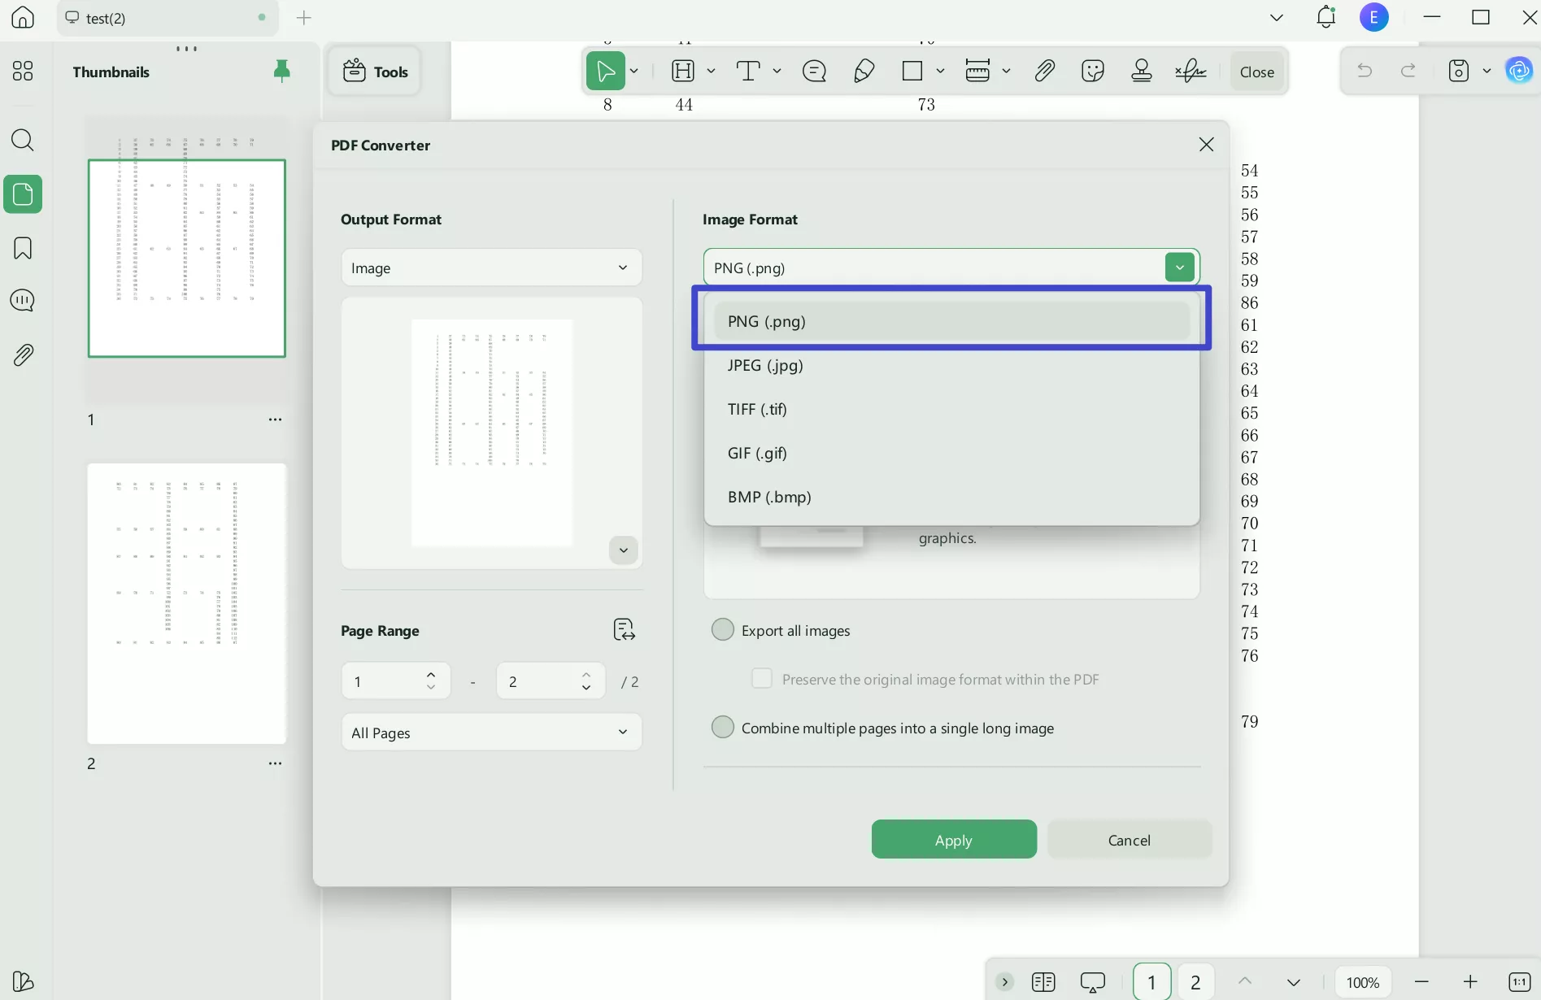Open the bookmarks panel
Screen dimensions: 1541x1000
pyautogui.click(x=22, y=248)
